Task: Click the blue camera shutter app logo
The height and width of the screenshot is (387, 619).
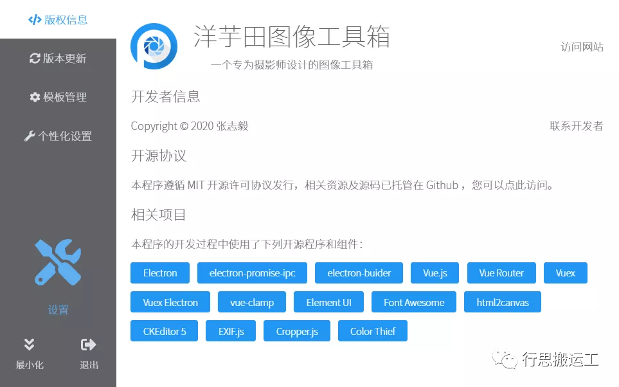Action: (x=154, y=46)
